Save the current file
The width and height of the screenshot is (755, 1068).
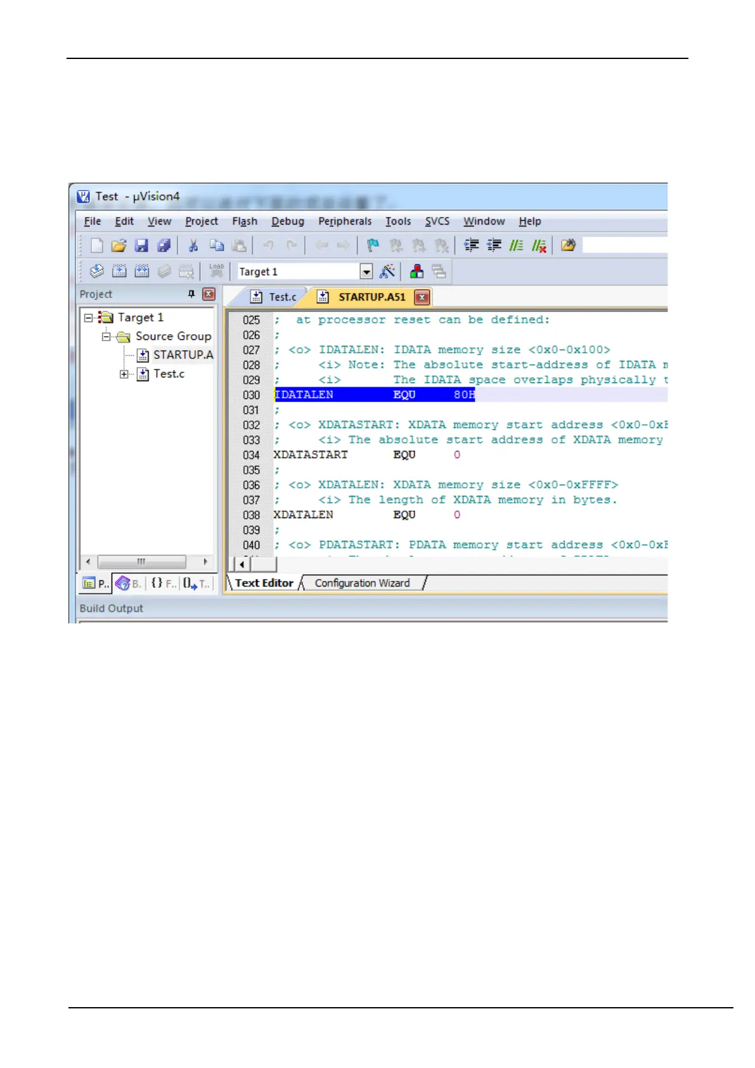point(141,245)
